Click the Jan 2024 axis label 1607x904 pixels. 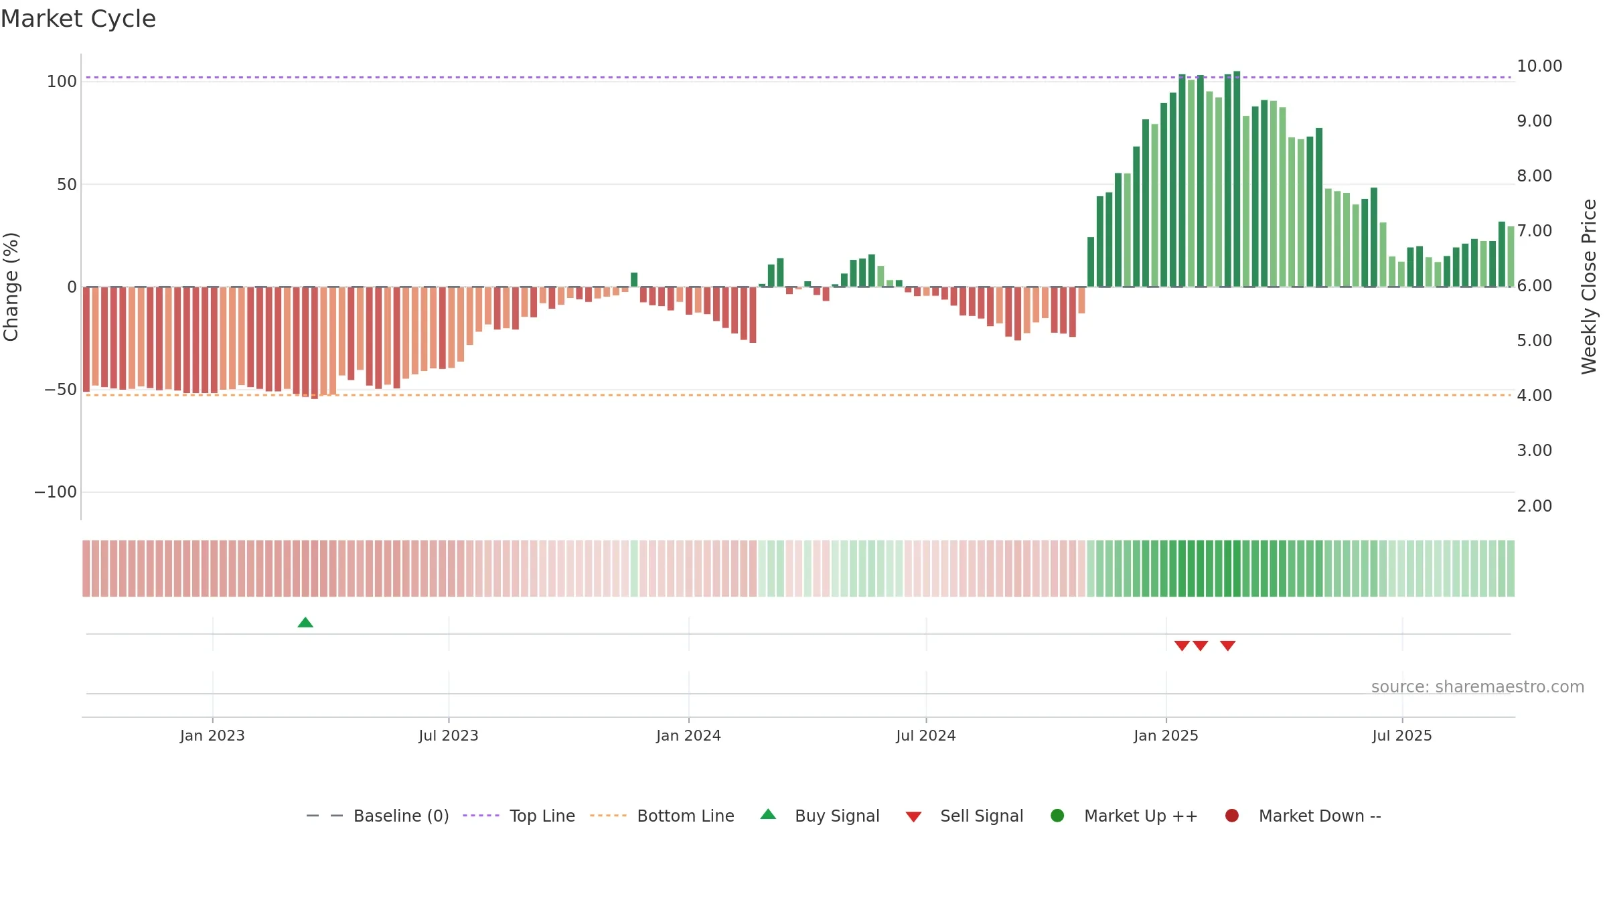pos(688,736)
